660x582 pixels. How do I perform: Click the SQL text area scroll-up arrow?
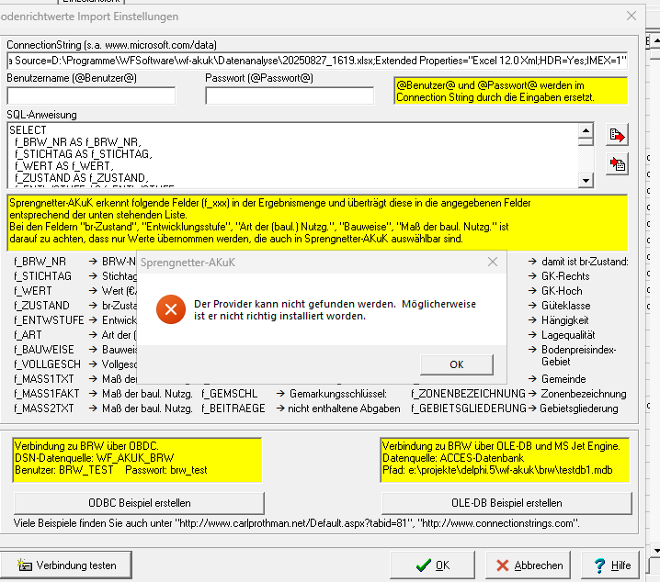pos(586,130)
